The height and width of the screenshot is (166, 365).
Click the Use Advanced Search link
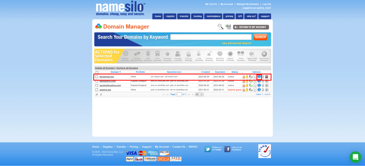[x=236, y=43]
